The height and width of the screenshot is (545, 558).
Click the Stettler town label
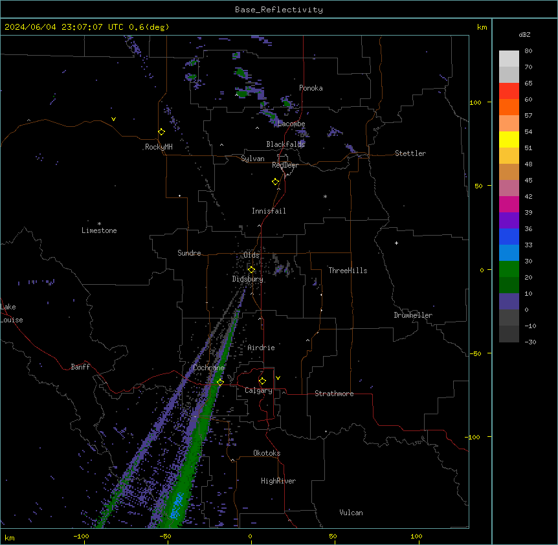tap(410, 153)
